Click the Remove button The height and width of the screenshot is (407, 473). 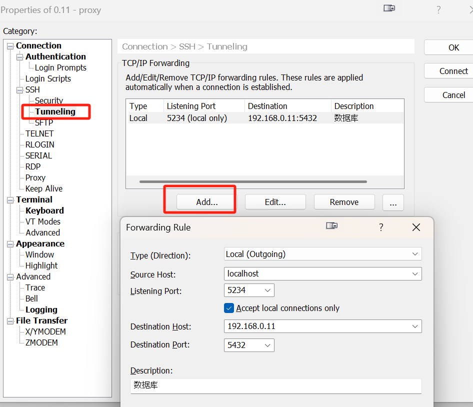pyautogui.click(x=344, y=201)
